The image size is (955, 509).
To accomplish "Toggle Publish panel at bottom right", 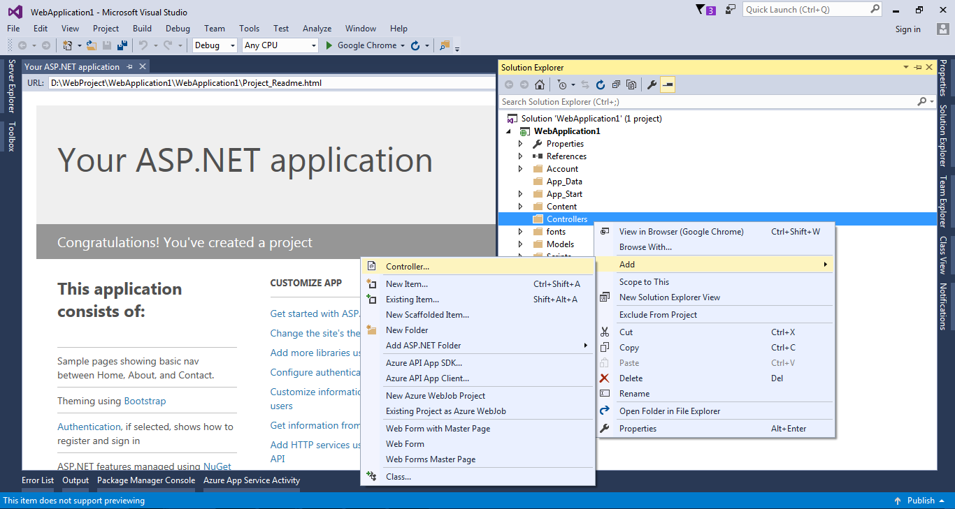I will (x=920, y=501).
